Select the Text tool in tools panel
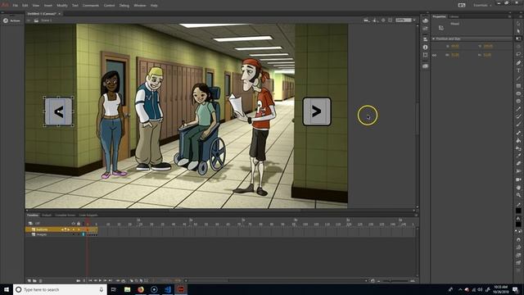Viewport: 524px width, 295px height. pyautogui.click(x=518, y=70)
